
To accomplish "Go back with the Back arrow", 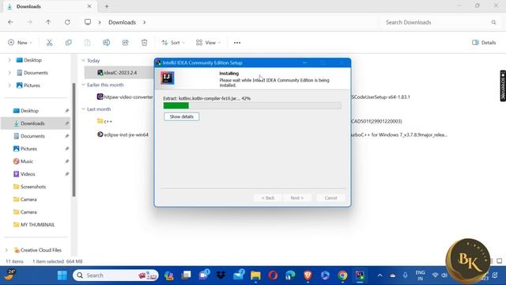I will [x=10, y=22].
